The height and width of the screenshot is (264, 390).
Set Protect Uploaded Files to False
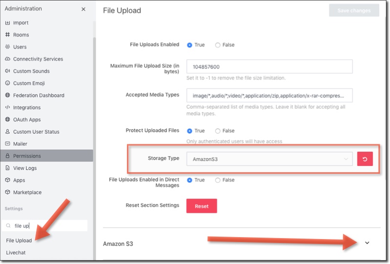[x=218, y=131]
